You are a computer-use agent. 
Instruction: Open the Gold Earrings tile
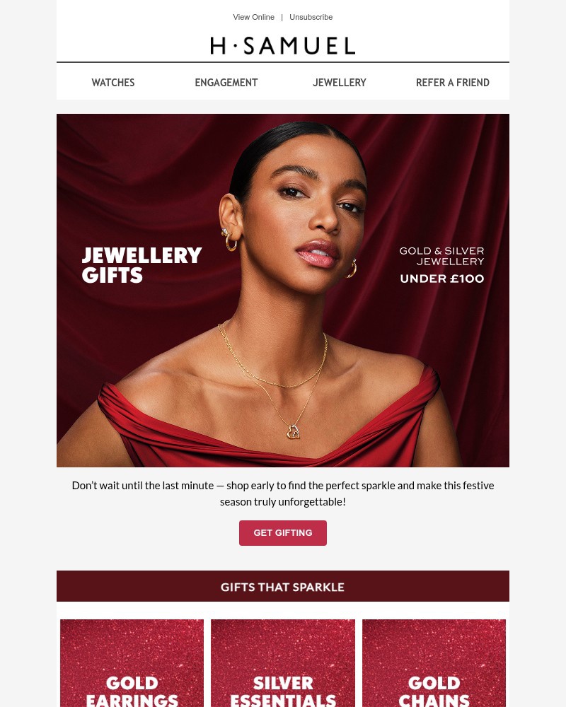pyautogui.click(x=132, y=663)
